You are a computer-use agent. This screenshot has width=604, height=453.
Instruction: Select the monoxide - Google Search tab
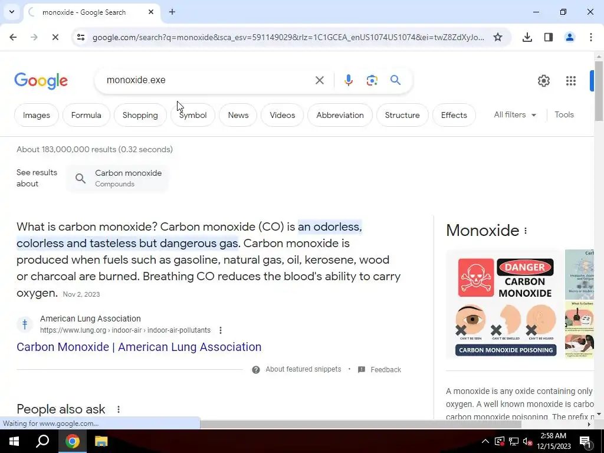91,12
